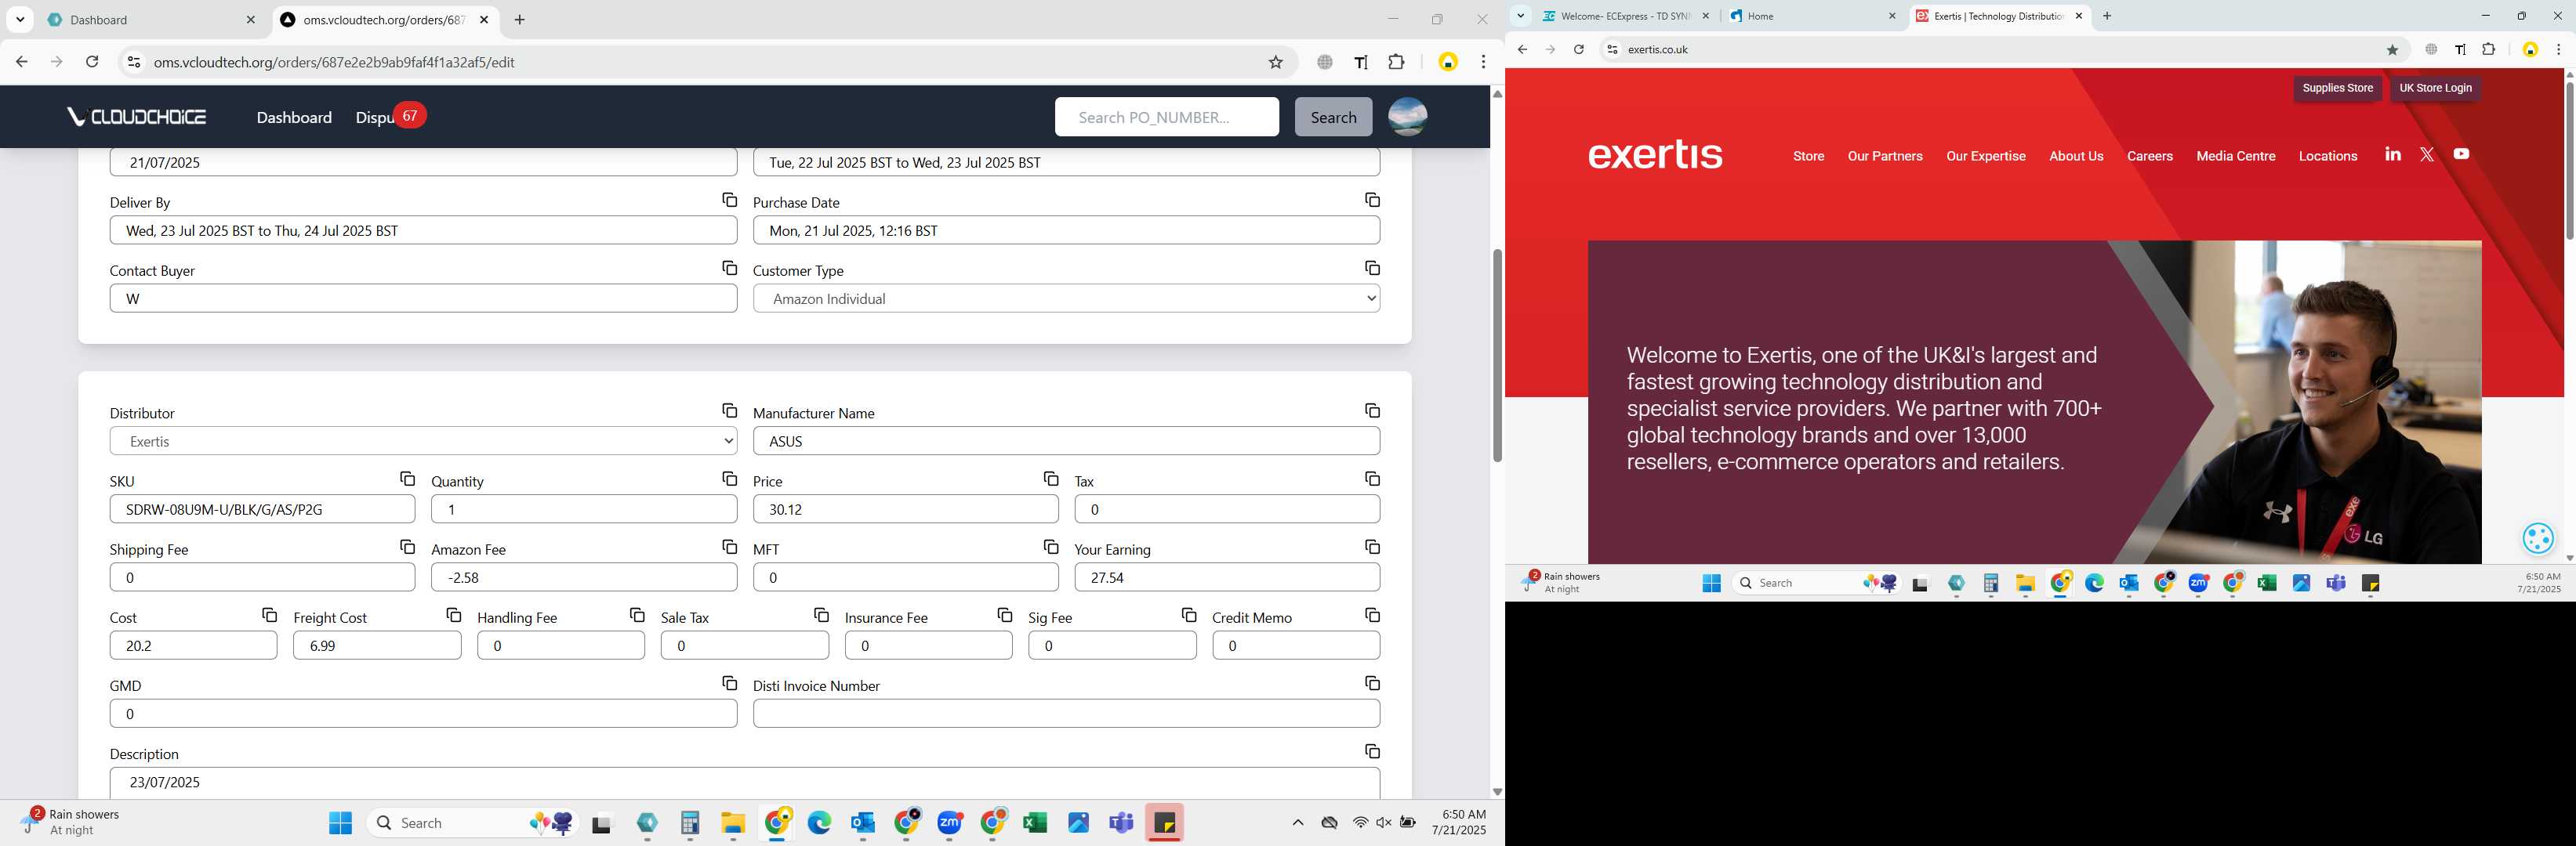Viewport: 2576px width, 846px height.
Task: Copy the Insurance Fee value
Action: (1004, 615)
